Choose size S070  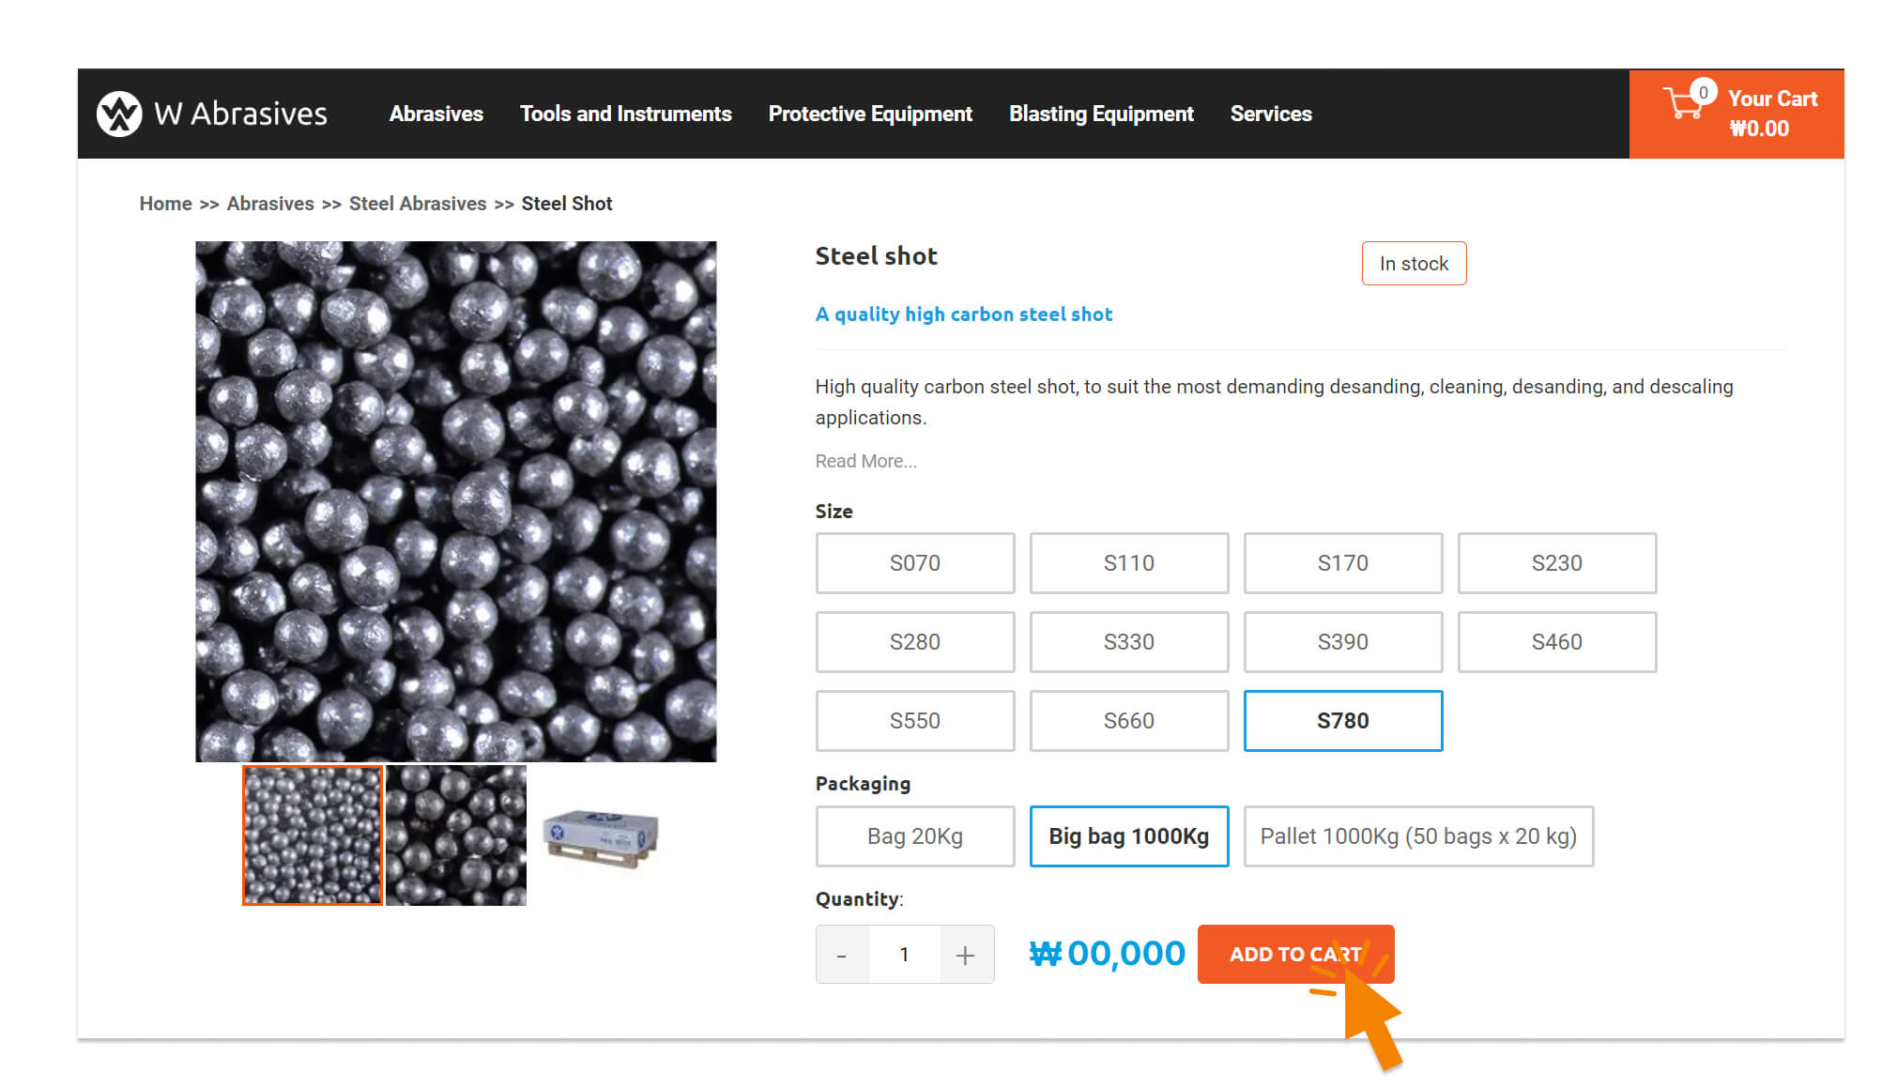(x=914, y=563)
